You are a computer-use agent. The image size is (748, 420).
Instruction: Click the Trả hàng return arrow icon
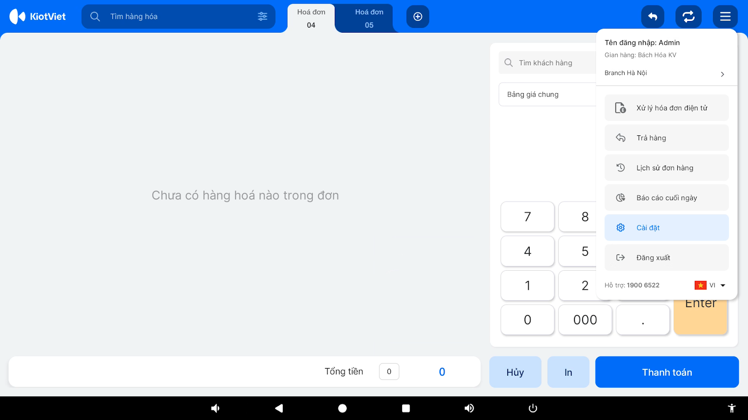620,138
